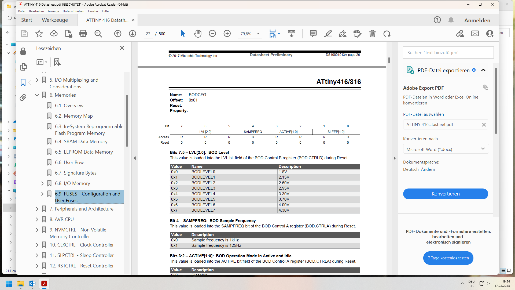Screen dimensions: 515x290
Task: Open the find text magnifier icon
Action: 98,34
